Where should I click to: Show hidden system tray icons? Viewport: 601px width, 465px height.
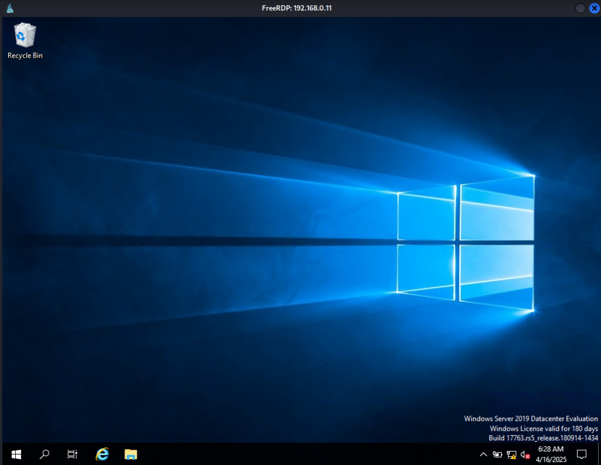484,454
